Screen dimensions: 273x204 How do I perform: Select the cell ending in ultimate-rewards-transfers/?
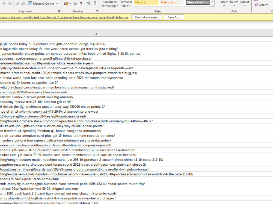coord(136,136)
